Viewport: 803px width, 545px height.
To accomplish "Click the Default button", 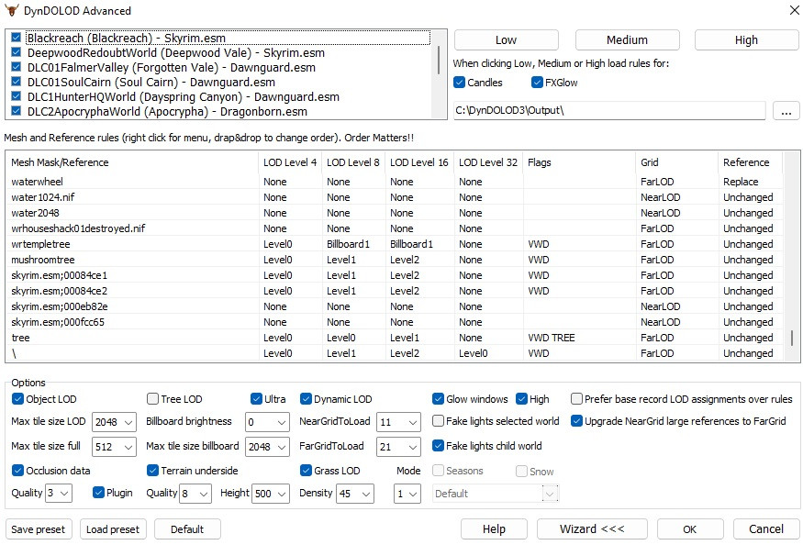I will [187, 529].
